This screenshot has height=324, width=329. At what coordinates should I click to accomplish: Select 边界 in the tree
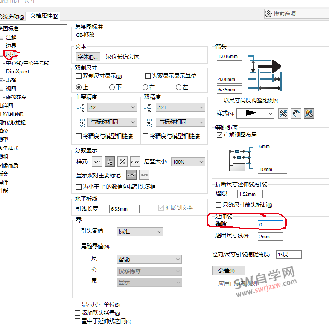11,46
